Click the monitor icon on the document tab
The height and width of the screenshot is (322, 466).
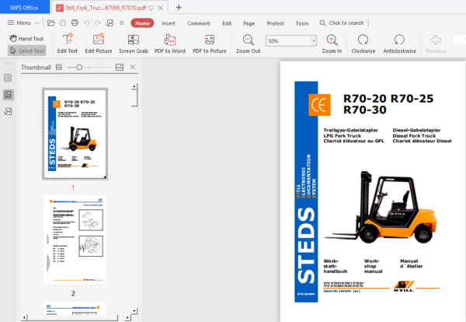151,8
